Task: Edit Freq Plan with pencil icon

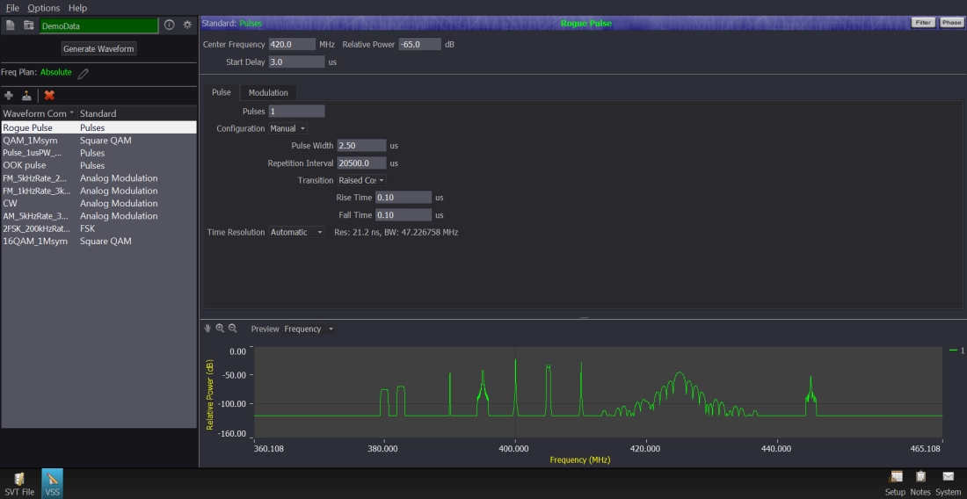Action: (84, 73)
